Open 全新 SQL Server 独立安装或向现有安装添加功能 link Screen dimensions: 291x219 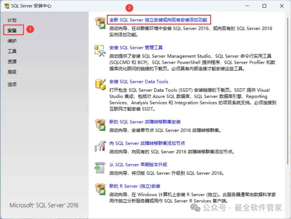[158, 20]
